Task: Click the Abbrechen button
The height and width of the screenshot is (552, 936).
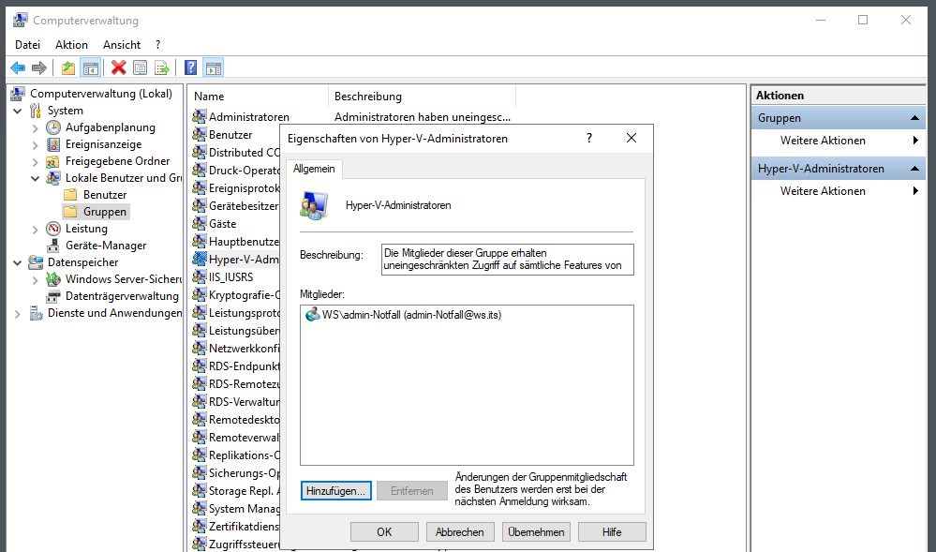Action: [x=460, y=531]
